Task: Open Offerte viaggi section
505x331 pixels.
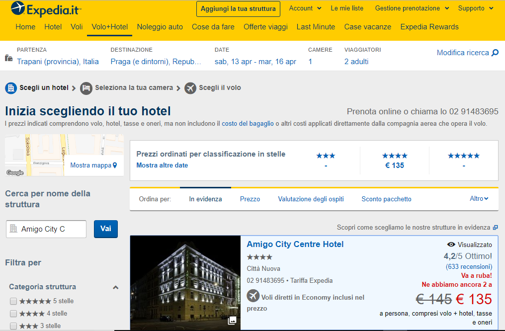Action: point(265,27)
